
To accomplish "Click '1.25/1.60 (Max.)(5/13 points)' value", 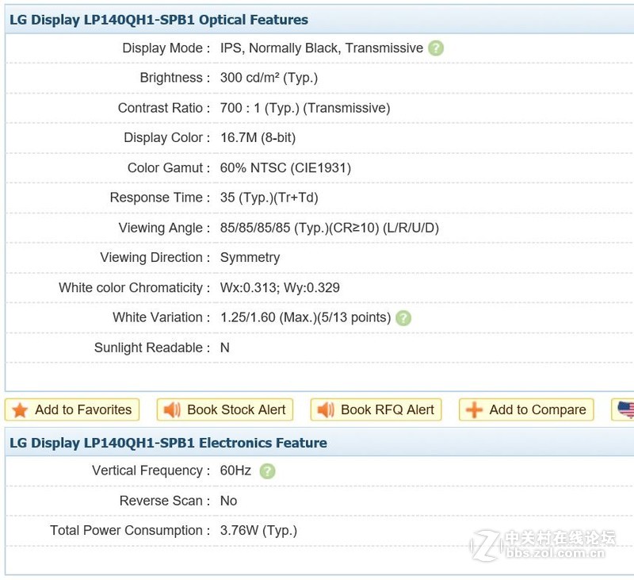I will [x=305, y=317].
